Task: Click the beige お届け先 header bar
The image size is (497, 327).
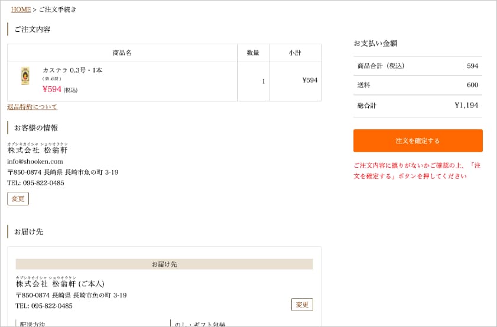Action: 164,264
